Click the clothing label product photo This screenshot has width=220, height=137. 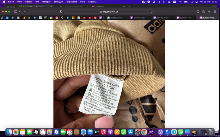click(109, 74)
